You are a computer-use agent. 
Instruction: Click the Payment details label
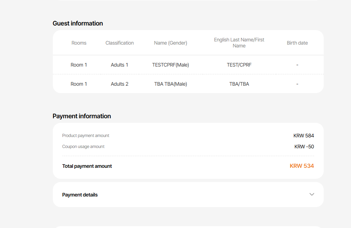pos(80,195)
